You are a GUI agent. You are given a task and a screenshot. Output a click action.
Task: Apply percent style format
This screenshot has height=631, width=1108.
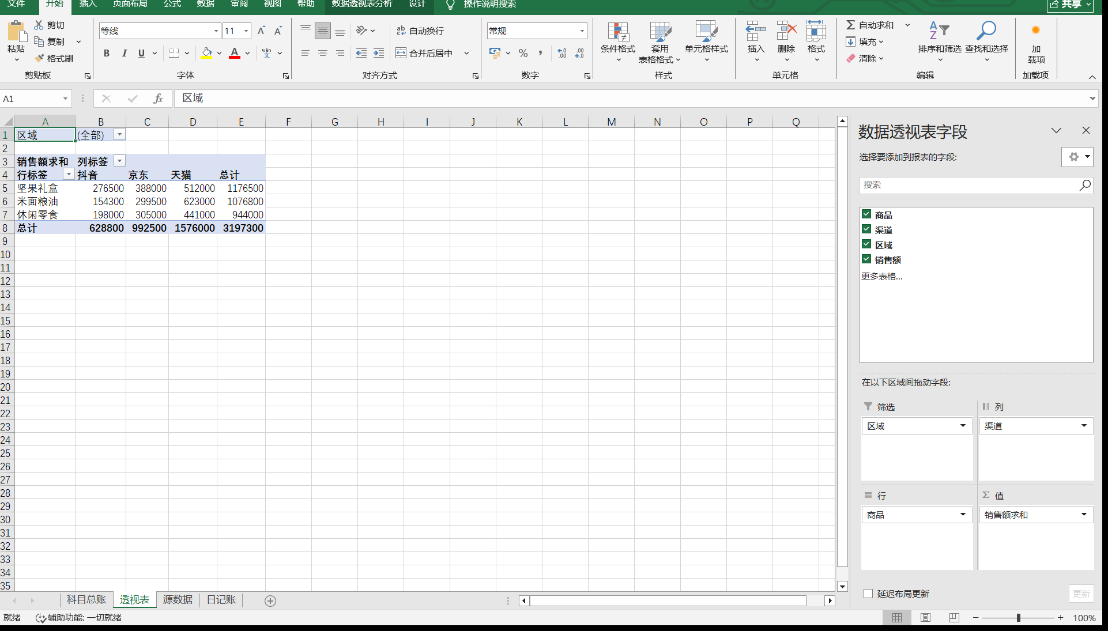click(x=523, y=53)
